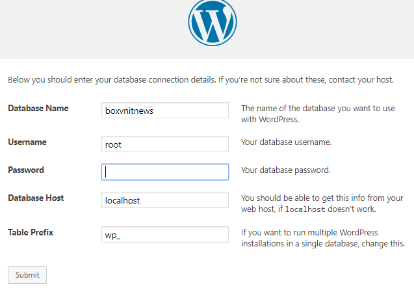Click the database name description text

click(x=317, y=114)
